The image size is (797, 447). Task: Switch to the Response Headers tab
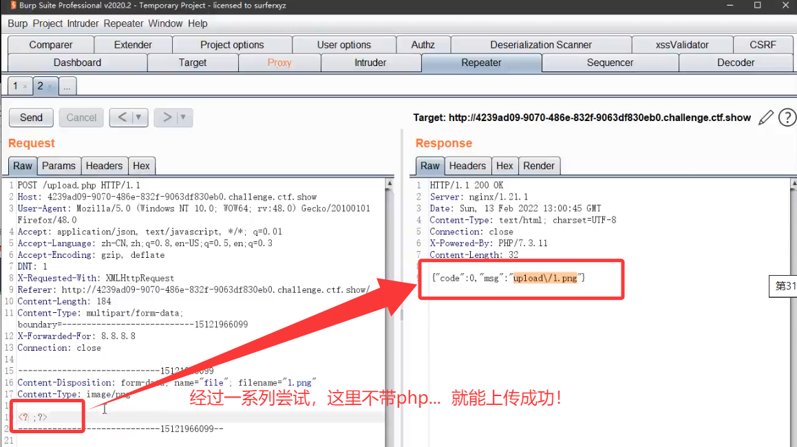pyautogui.click(x=467, y=166)
